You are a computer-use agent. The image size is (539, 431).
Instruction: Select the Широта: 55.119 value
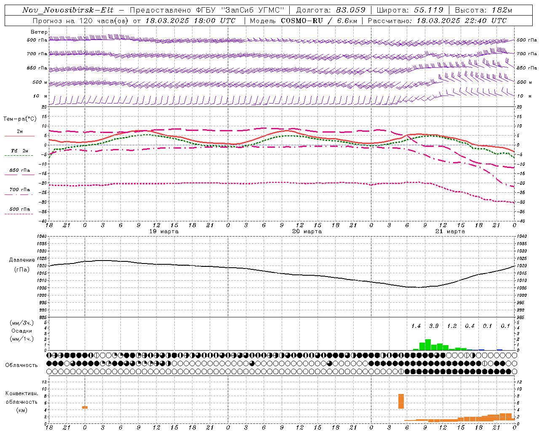[410, 10]
